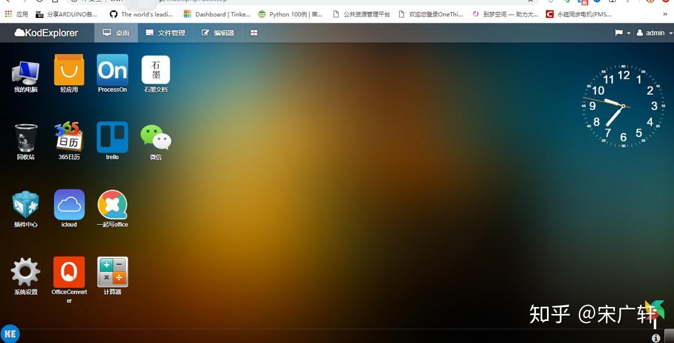Launch the icloud app icon
Screen dimensions: 674x343
click(69, 204)
